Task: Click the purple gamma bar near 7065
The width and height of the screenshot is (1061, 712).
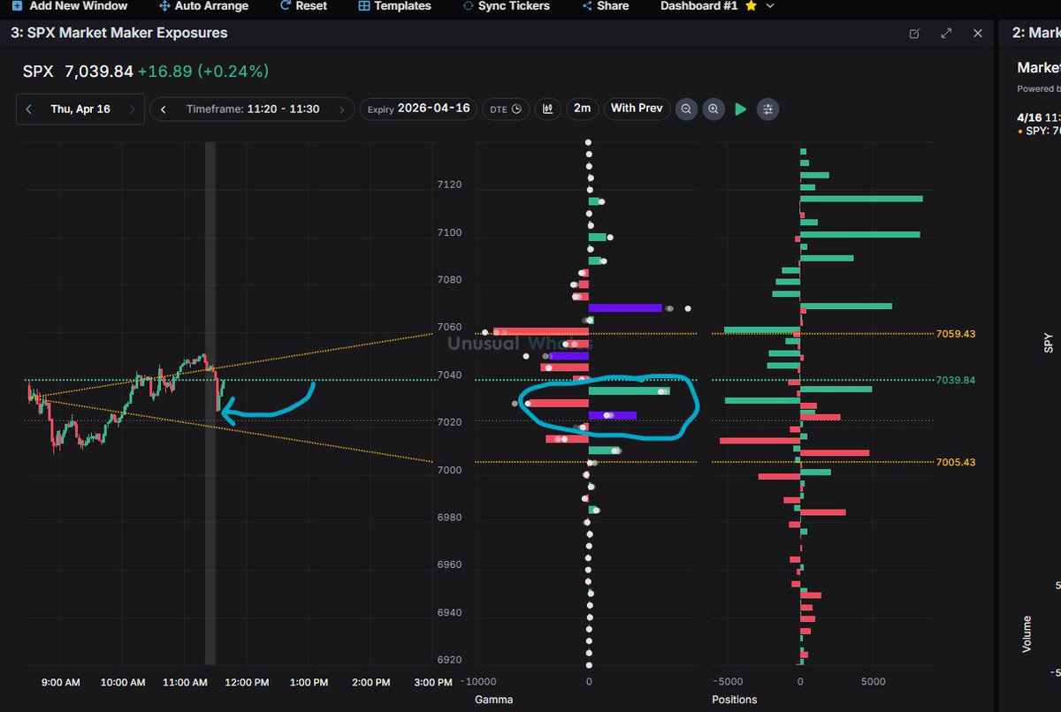Action: [x=625, y=308]
